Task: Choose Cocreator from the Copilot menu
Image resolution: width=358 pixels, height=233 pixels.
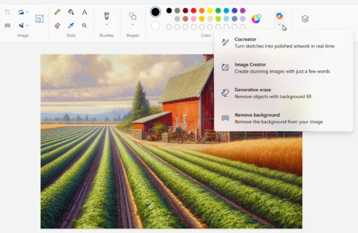Action: pos(284,43)
